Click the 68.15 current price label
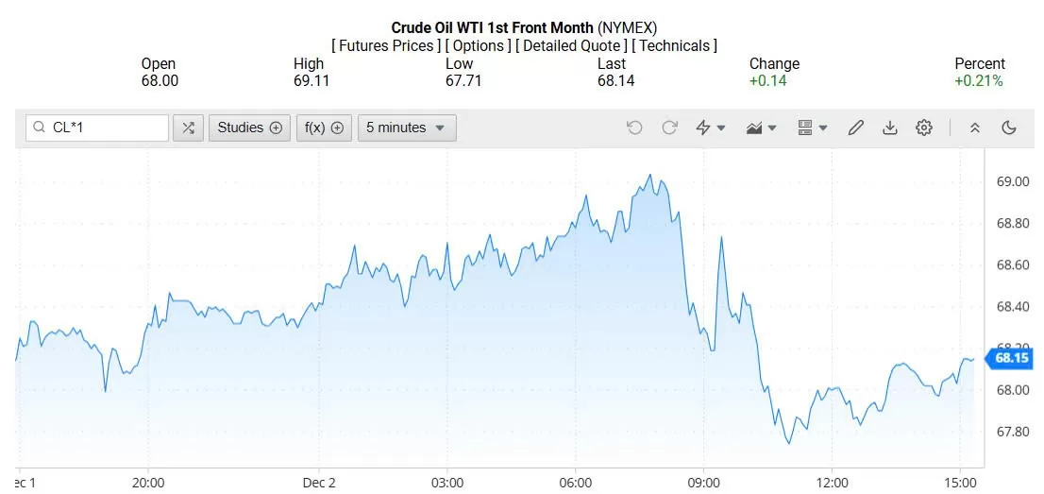The image size is (1044, 494). coord(1011,358)
